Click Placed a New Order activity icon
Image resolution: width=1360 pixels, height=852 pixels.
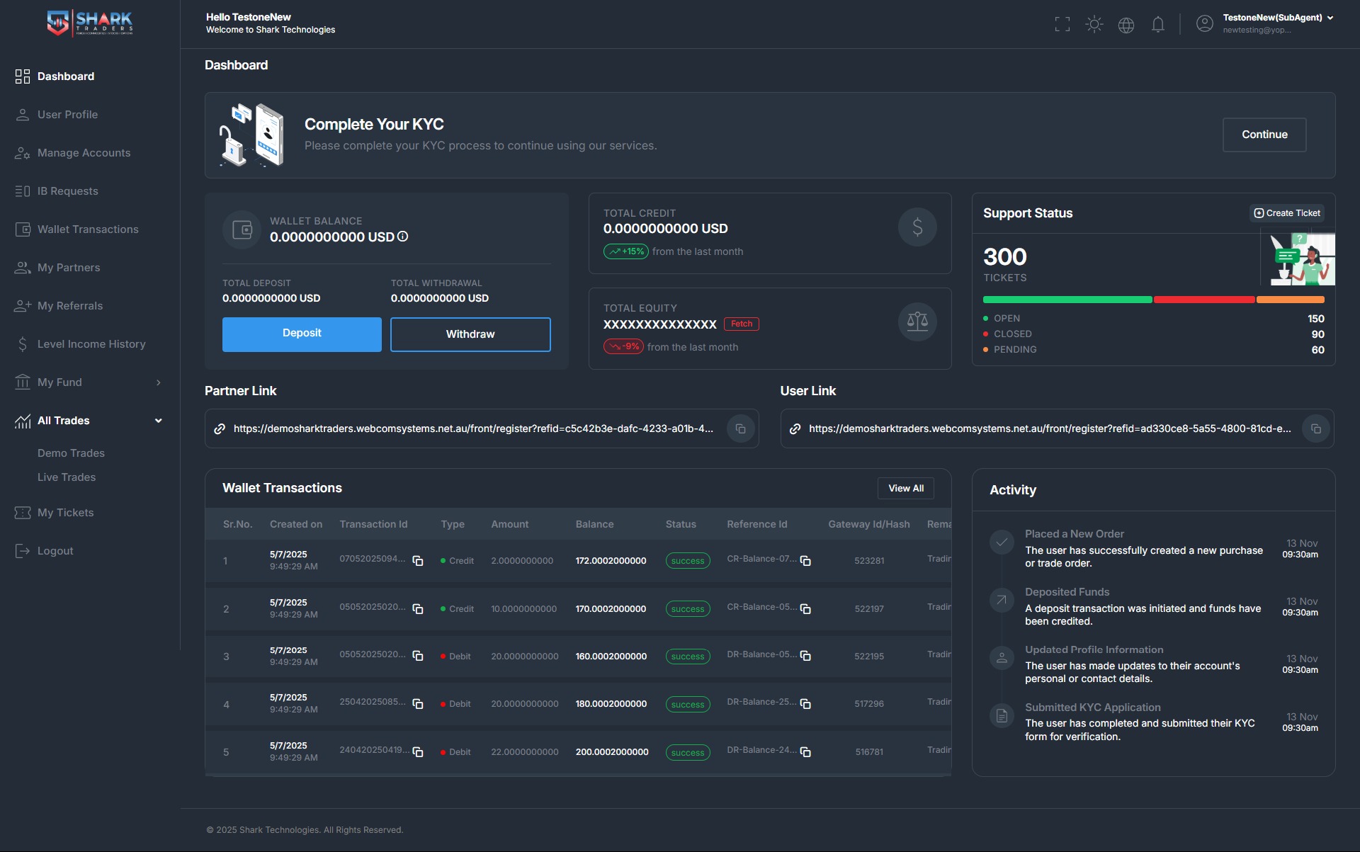tap(1002, 543)
